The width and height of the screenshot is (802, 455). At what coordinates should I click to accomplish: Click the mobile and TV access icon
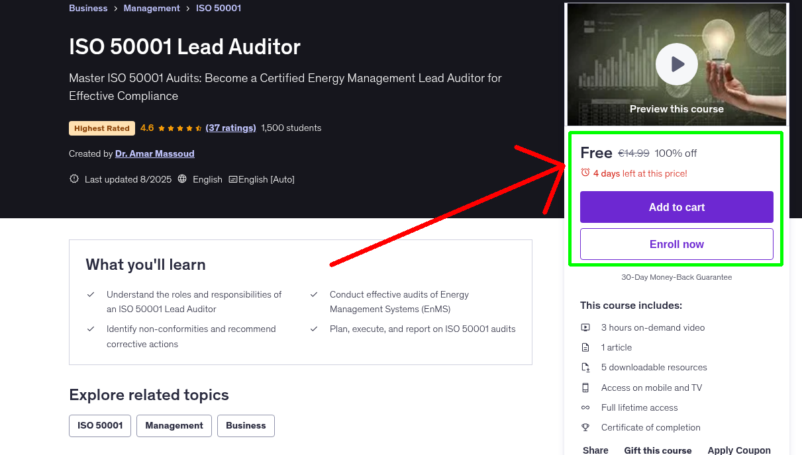tap(585, 388)
